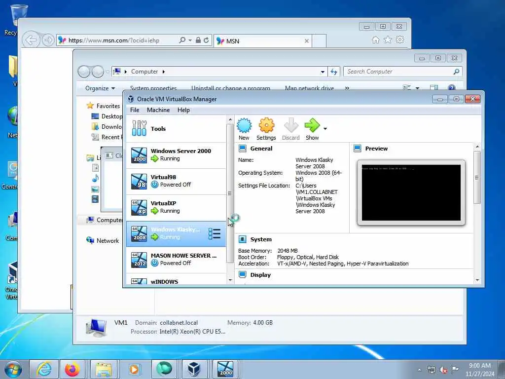Open the Windows 2000 VM taskbar icon
This screenshot has height=379, width=505.
pos(225,369)
